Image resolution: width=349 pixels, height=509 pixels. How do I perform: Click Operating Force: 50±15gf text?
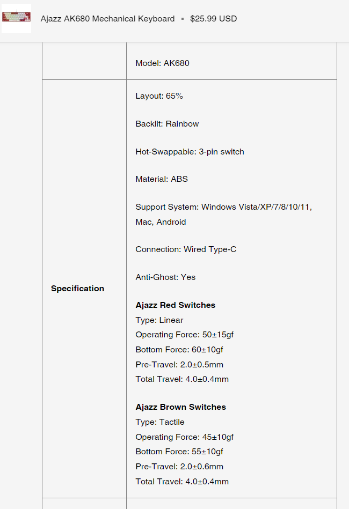pos(184,335)
